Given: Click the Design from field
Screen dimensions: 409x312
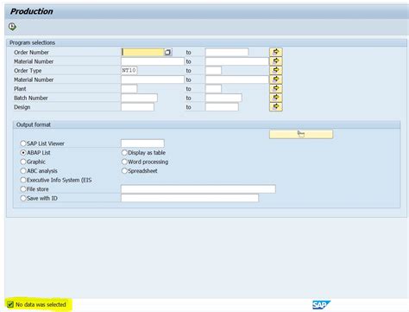Looking at the screenshot, I should [x=137, y=107].
